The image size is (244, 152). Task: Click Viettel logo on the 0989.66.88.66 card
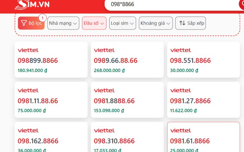[x=104, y=50]
